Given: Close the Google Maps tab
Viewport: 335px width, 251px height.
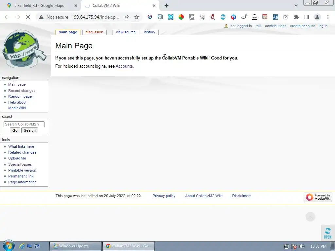Looking at the screenshot, I should coord(76,6).
